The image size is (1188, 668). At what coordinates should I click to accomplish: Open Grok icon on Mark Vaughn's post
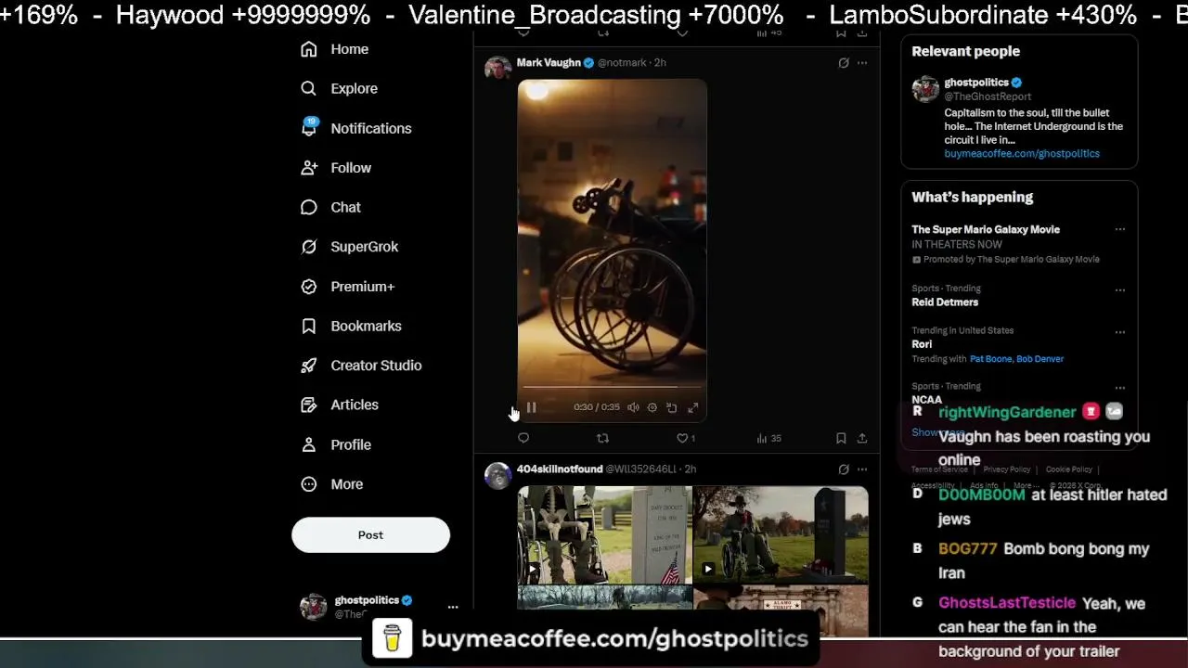tap(843, 63)
